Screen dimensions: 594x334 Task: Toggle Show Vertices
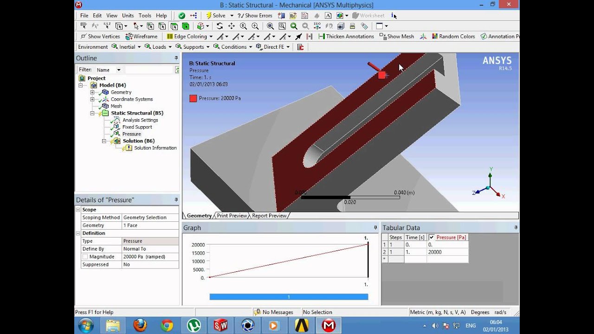click(100, 36)
